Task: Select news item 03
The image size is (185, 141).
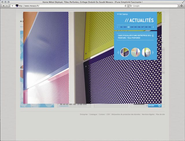Action: tap(128, 27)
